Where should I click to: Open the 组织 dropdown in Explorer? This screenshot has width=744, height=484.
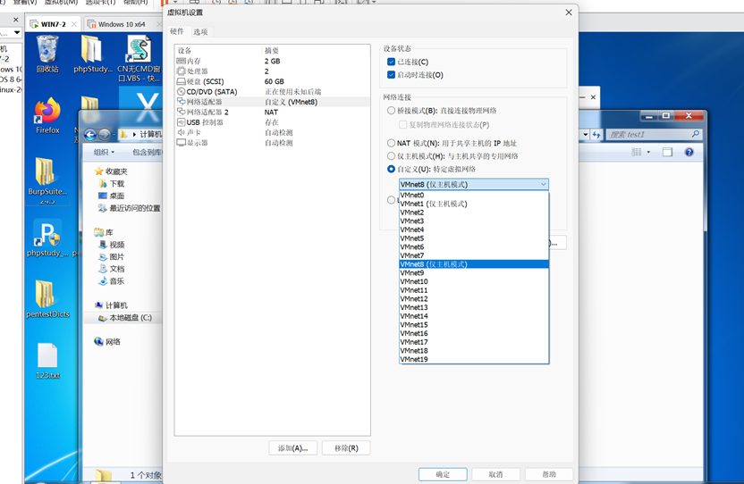pyautogui.click(x=104, y=152)
